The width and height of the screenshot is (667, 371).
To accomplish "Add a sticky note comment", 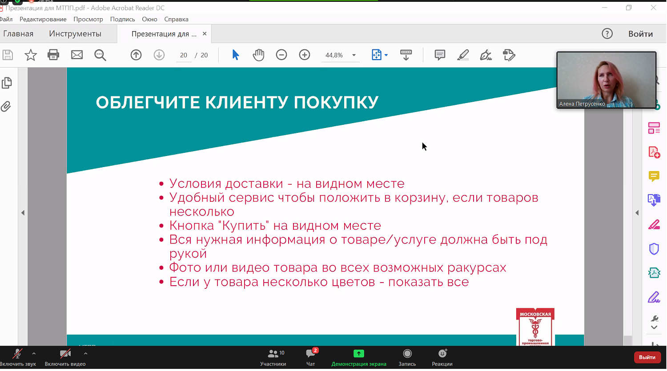I will (440, 55).
